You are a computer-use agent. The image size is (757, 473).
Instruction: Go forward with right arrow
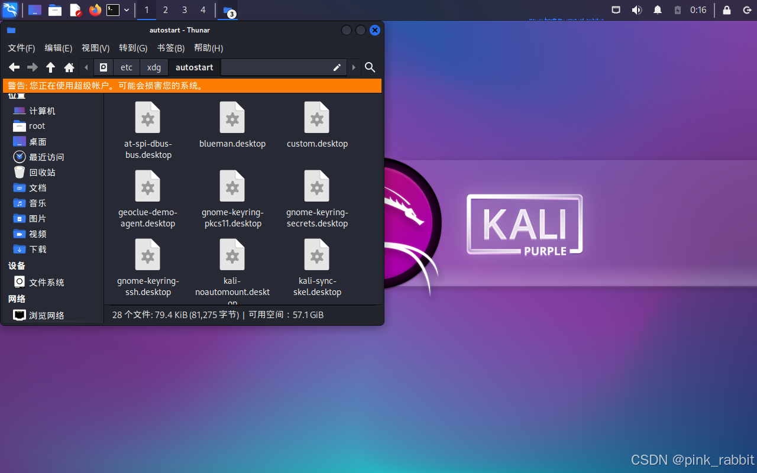33,67
